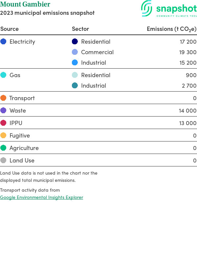The width and height of the screenshot is (197, 279).
Task: Click the Industrial electricity color dot
Action: 75,63
